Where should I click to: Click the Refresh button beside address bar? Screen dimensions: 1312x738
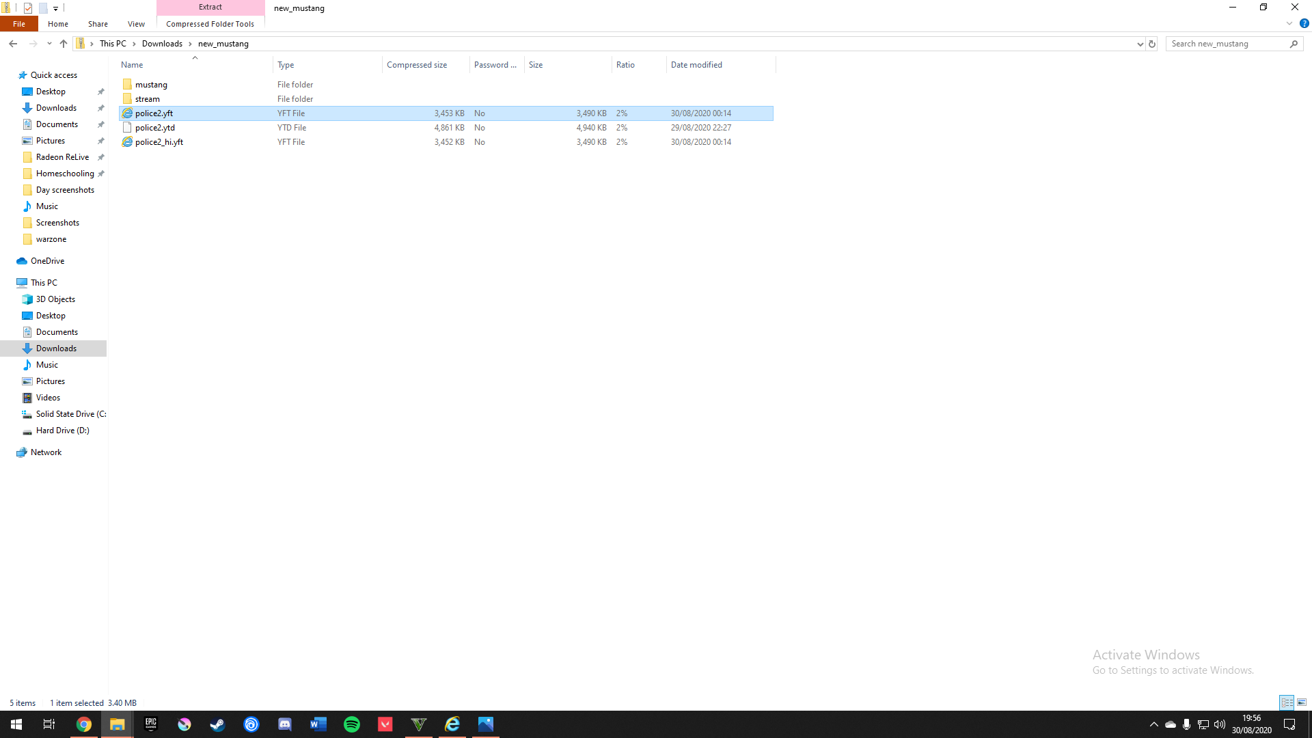[1152, 44]
